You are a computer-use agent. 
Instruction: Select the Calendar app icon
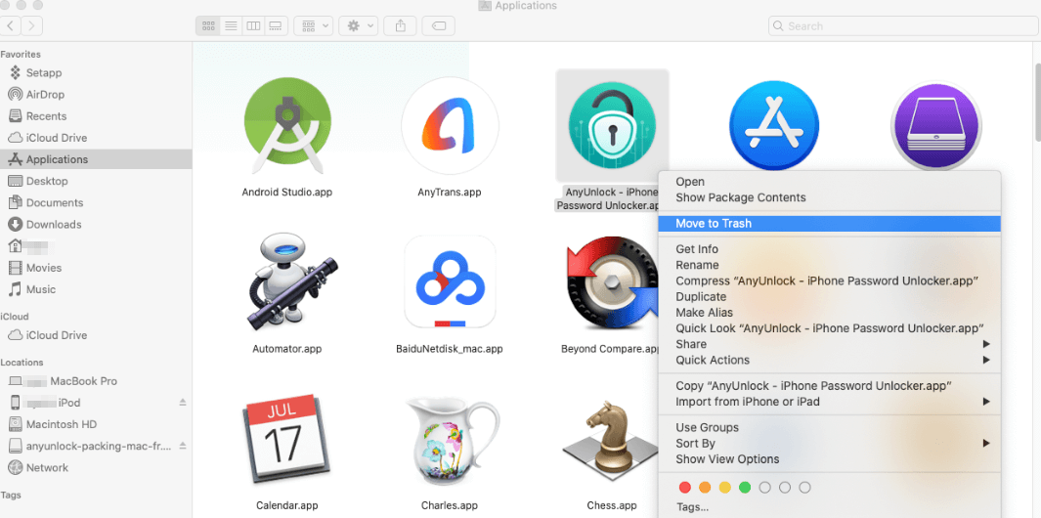[286, 438]
